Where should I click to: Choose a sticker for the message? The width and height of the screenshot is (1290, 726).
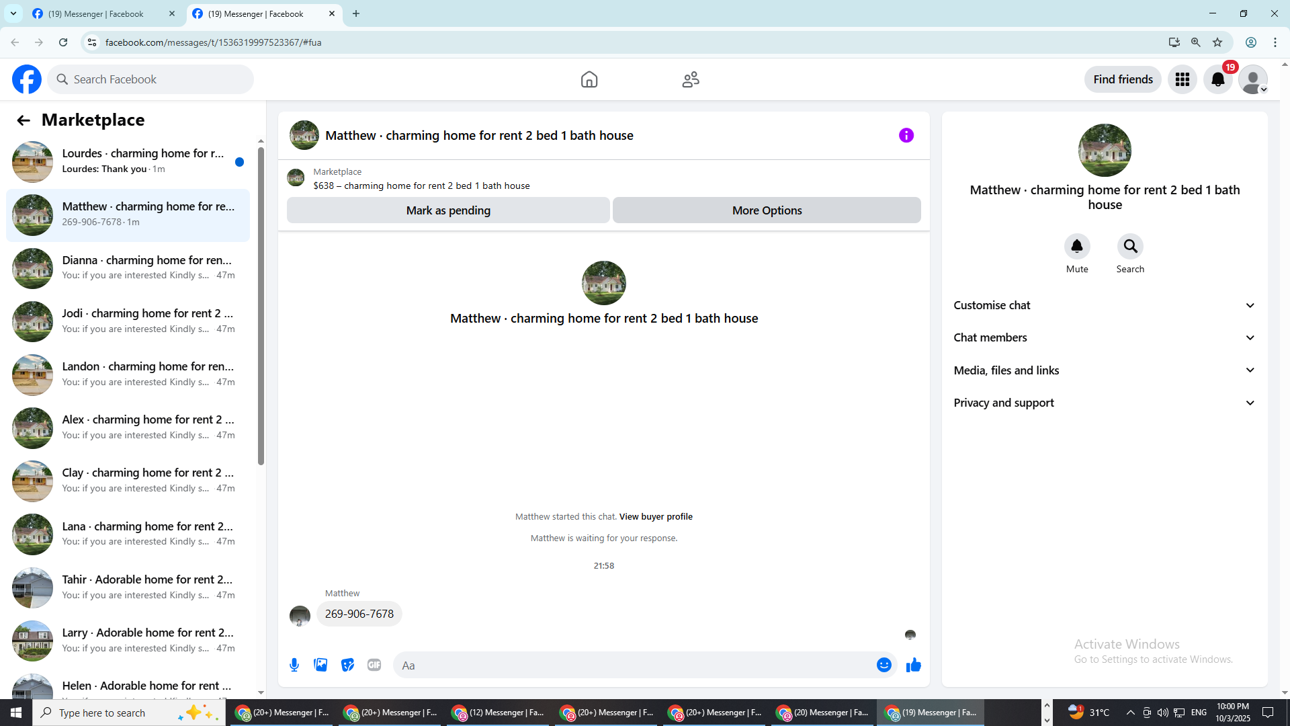pyautogui.click(x=347, y=665)
